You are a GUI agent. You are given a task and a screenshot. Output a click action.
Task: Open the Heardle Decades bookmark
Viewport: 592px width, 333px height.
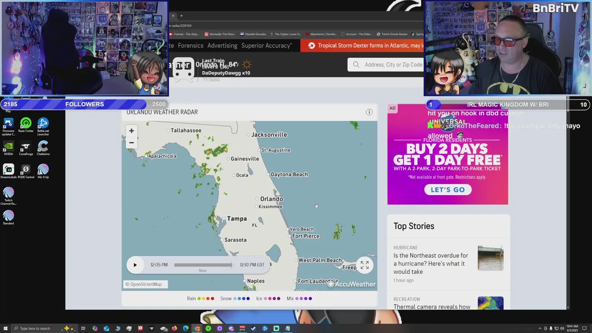pyautogui.click(x=253, y=34)
